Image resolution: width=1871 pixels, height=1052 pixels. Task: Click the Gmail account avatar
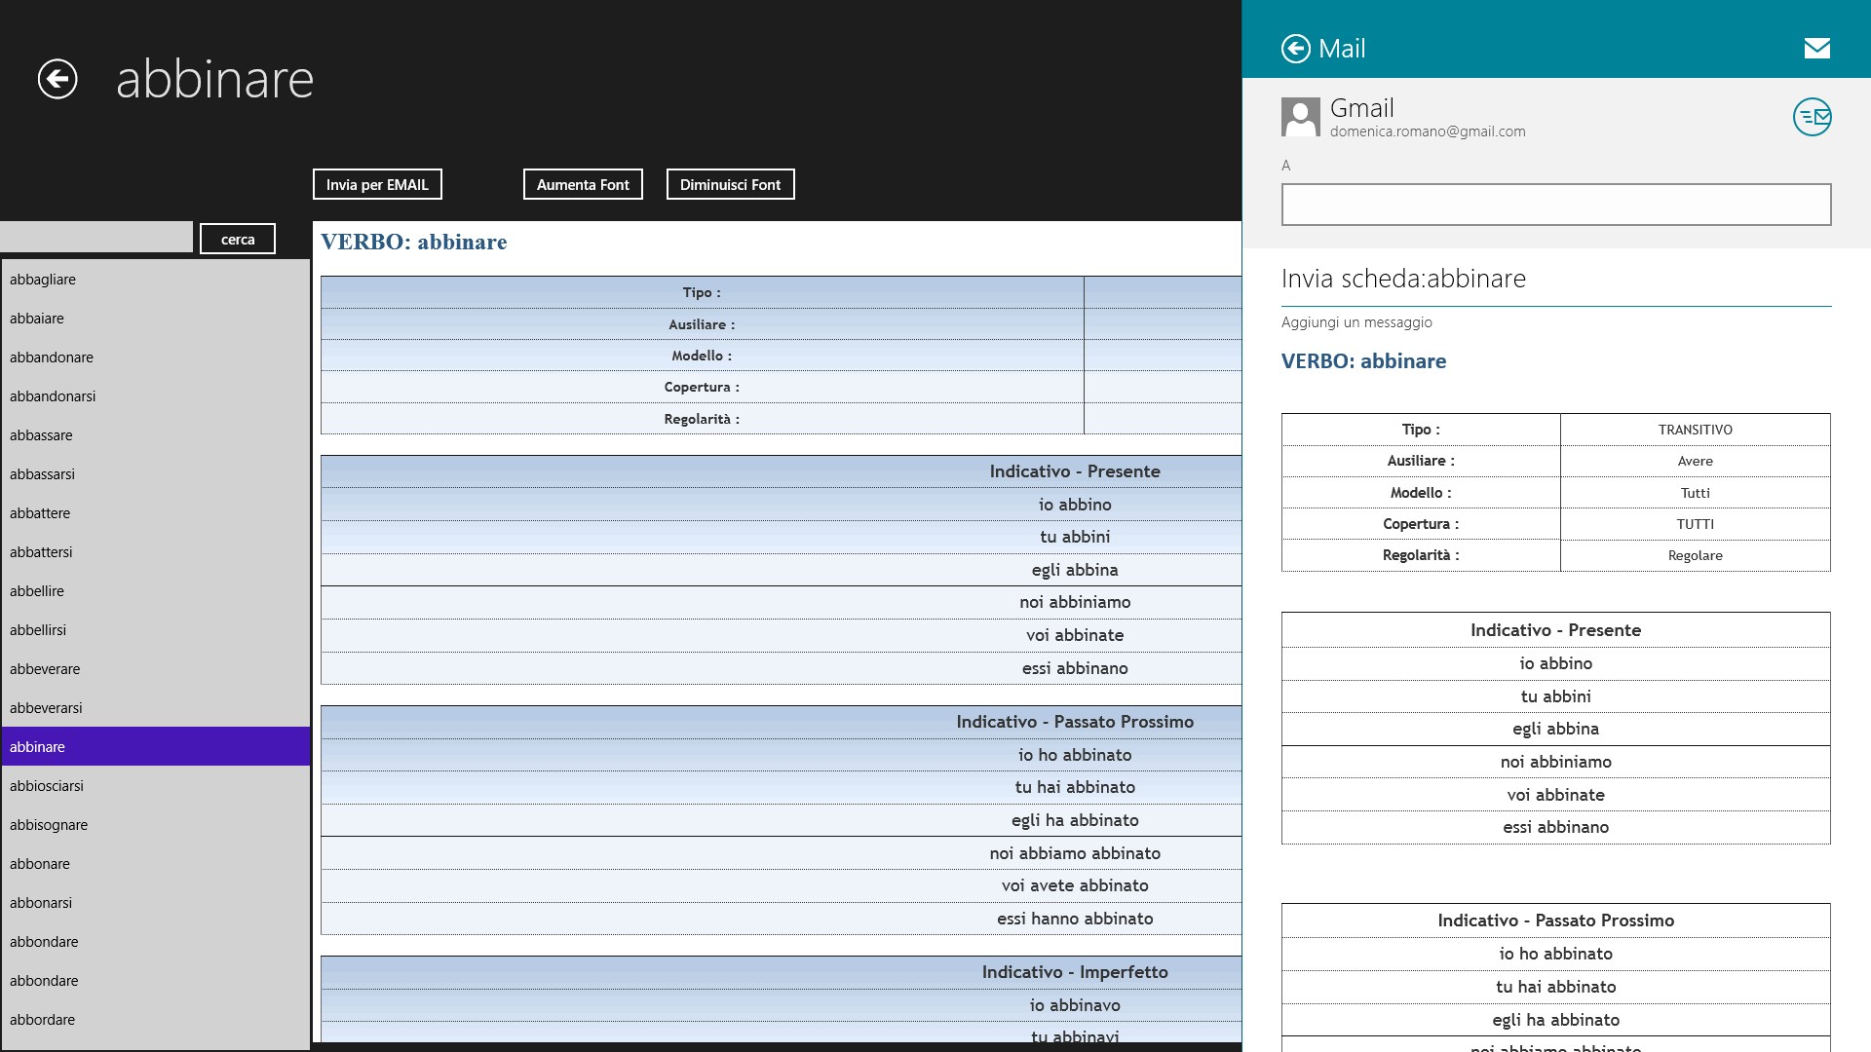[x=1300, y=117]
